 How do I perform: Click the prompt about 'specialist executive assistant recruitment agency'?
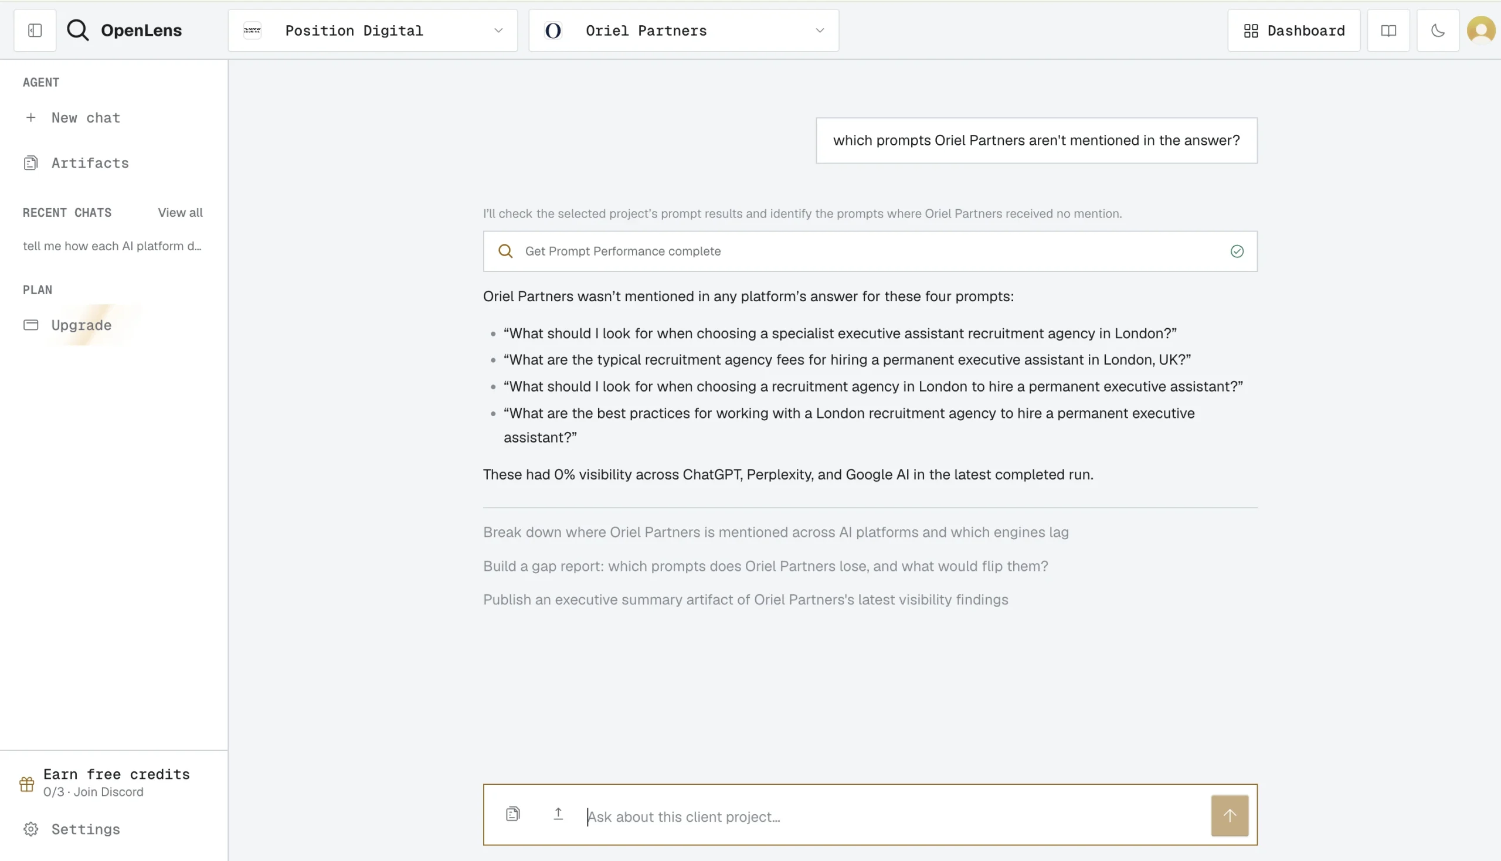coord(840,333)
